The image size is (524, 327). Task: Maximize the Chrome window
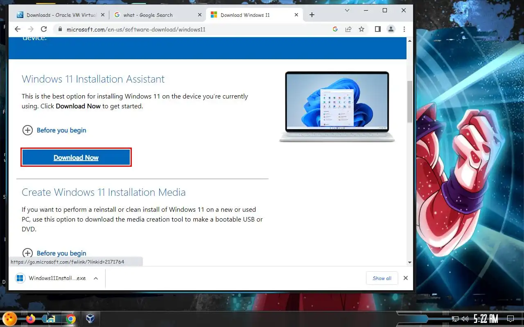(385, 11)
